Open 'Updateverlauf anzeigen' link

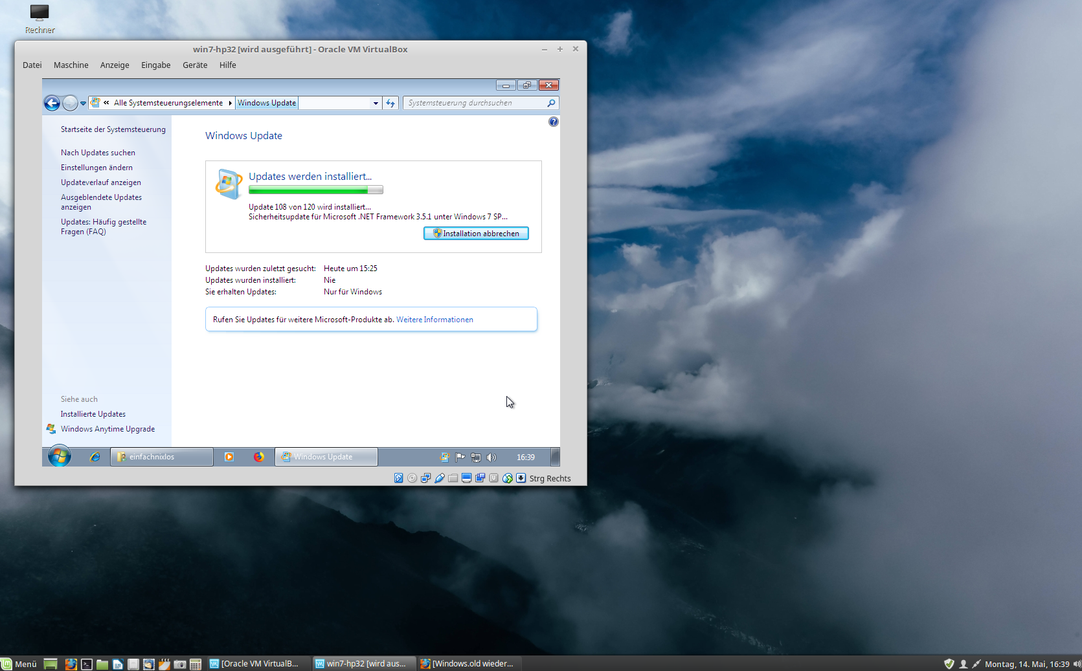coord(101,182)
